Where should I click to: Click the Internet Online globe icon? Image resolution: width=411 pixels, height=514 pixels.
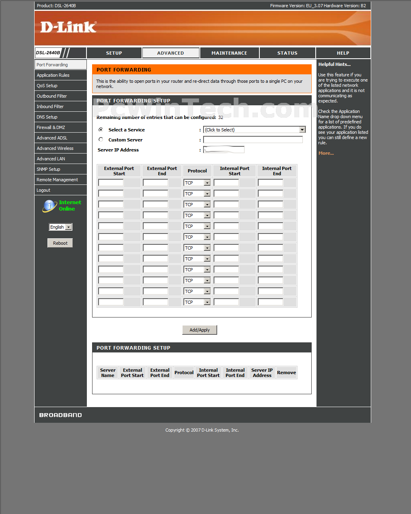pos(49,206)
